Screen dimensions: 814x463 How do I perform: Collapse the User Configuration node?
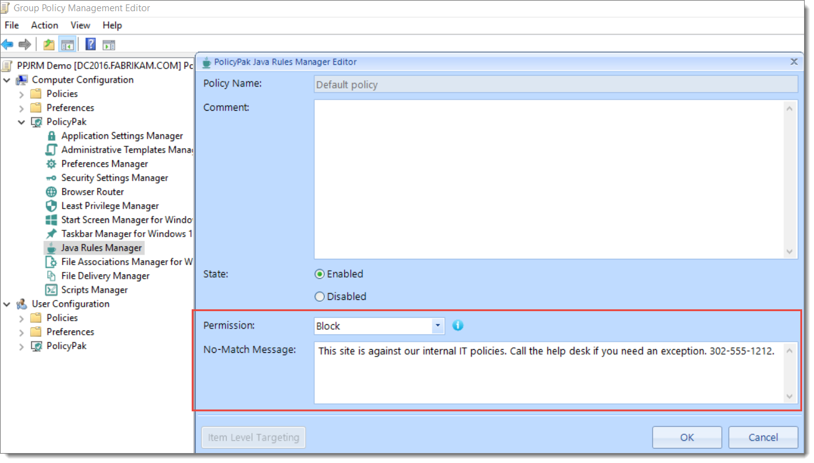7,304
